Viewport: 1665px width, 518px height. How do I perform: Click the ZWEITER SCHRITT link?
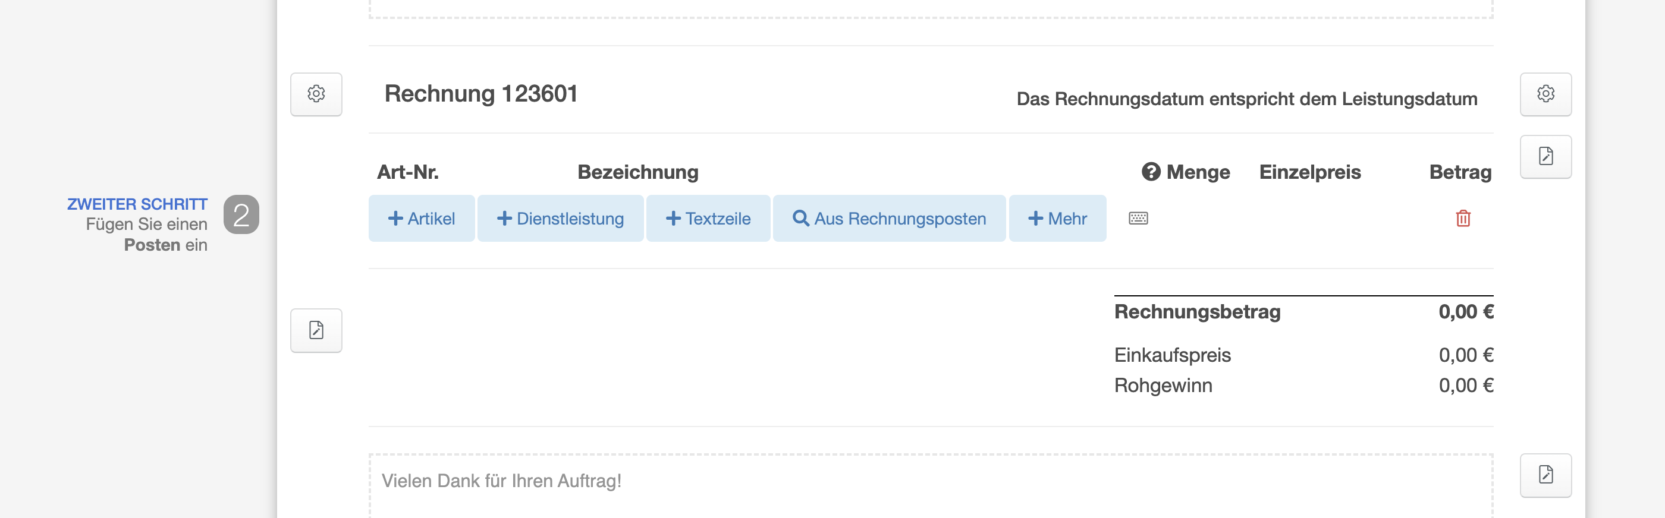tap(137, 204)
